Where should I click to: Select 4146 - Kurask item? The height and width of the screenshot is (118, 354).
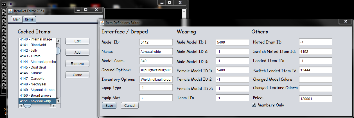tap(37, 73)
